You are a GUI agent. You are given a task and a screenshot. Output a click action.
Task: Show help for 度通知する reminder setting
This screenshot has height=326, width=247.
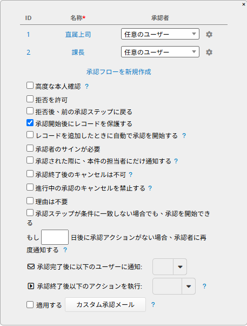[x=65, y=250]
